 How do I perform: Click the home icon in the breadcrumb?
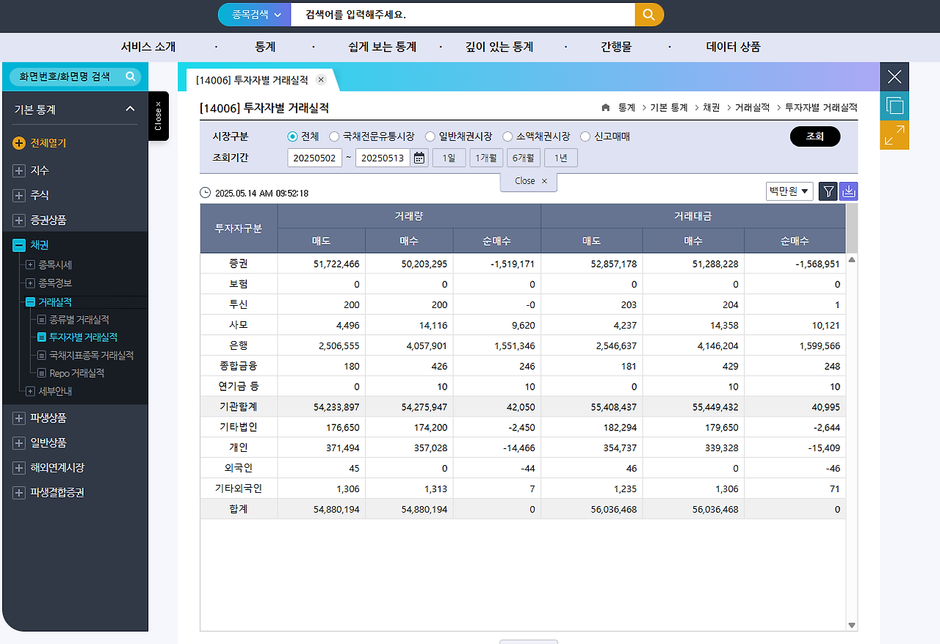coord(605,107)
